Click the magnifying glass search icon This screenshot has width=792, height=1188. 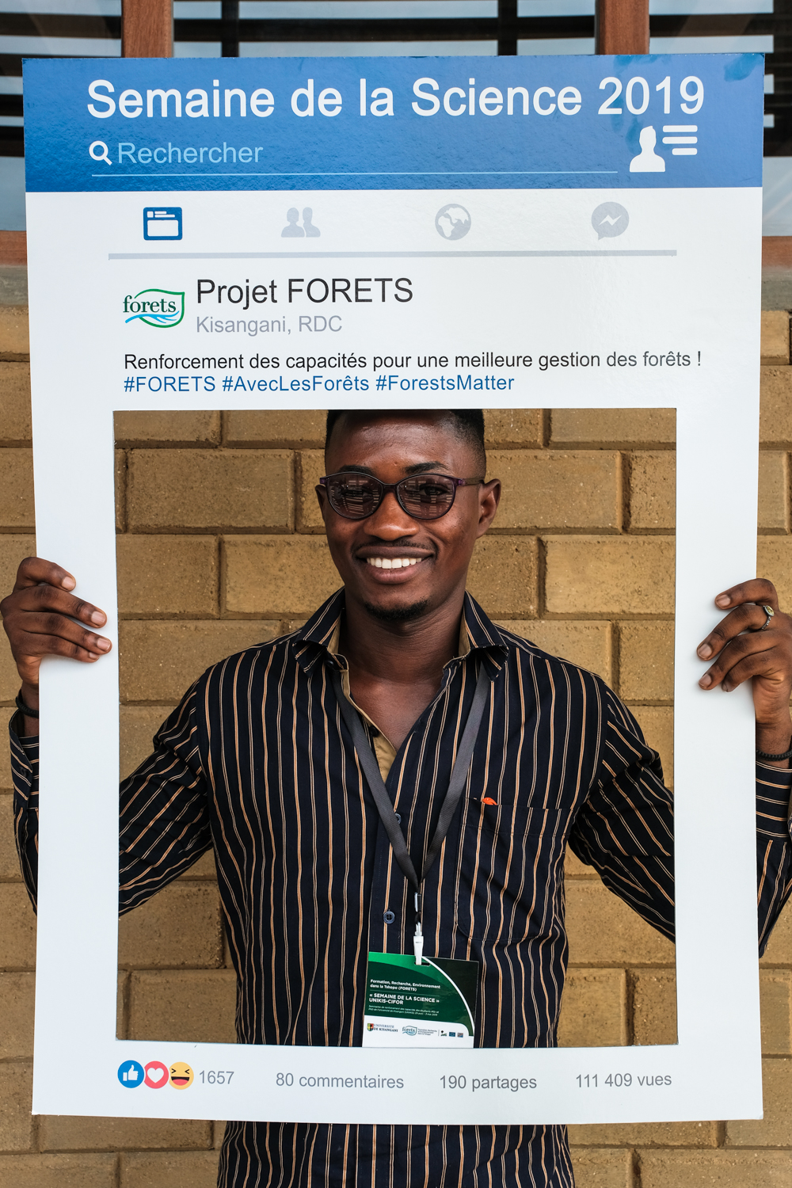click(101, 152)
